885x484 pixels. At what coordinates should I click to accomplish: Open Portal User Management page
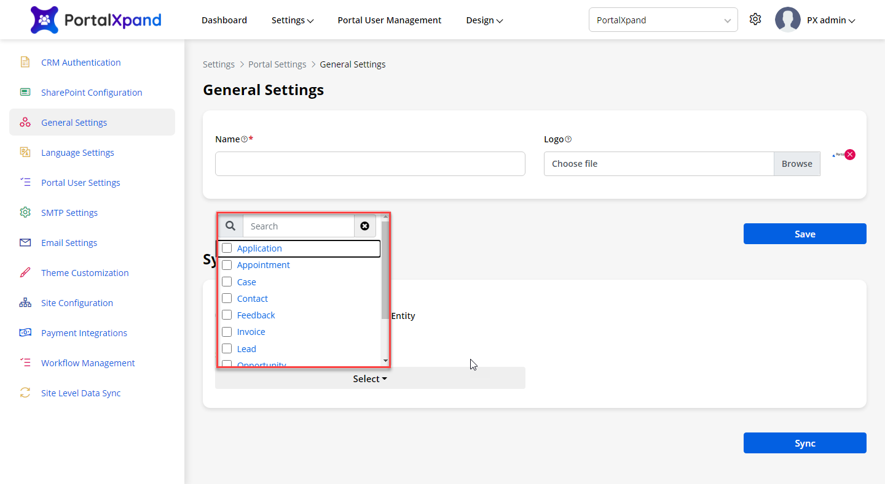click(389, 20)
